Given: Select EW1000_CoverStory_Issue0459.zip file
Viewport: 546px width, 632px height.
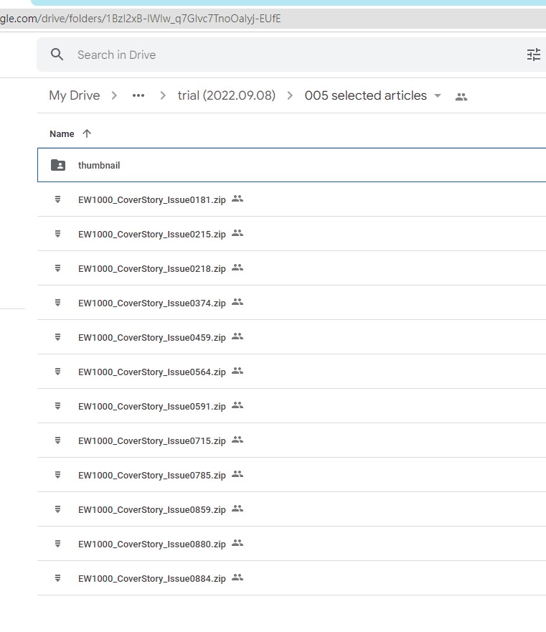Looking at the screenshot, I should [151, 337].
